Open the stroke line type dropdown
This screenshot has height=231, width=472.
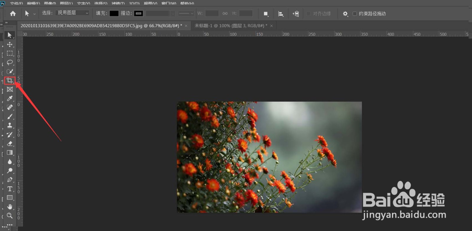point(186,14)
